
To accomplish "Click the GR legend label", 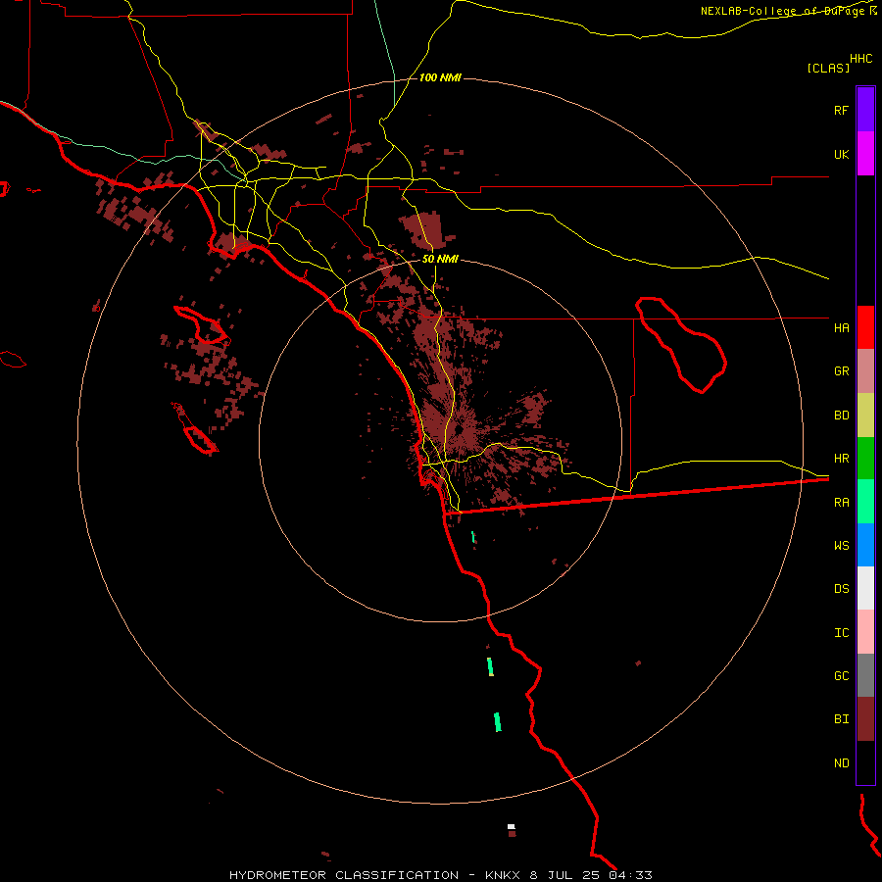I will (841, 371).
